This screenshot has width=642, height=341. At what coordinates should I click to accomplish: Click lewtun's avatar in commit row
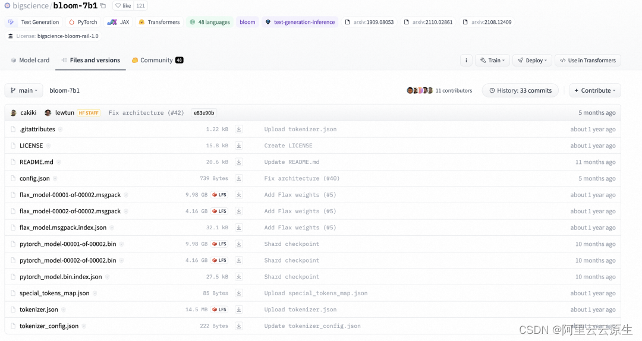click(48, 112)
